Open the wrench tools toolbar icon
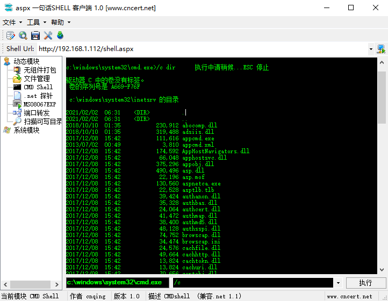The height and width of the screenshot is (301, 388). pyautogui.click(x=48, y=35)
